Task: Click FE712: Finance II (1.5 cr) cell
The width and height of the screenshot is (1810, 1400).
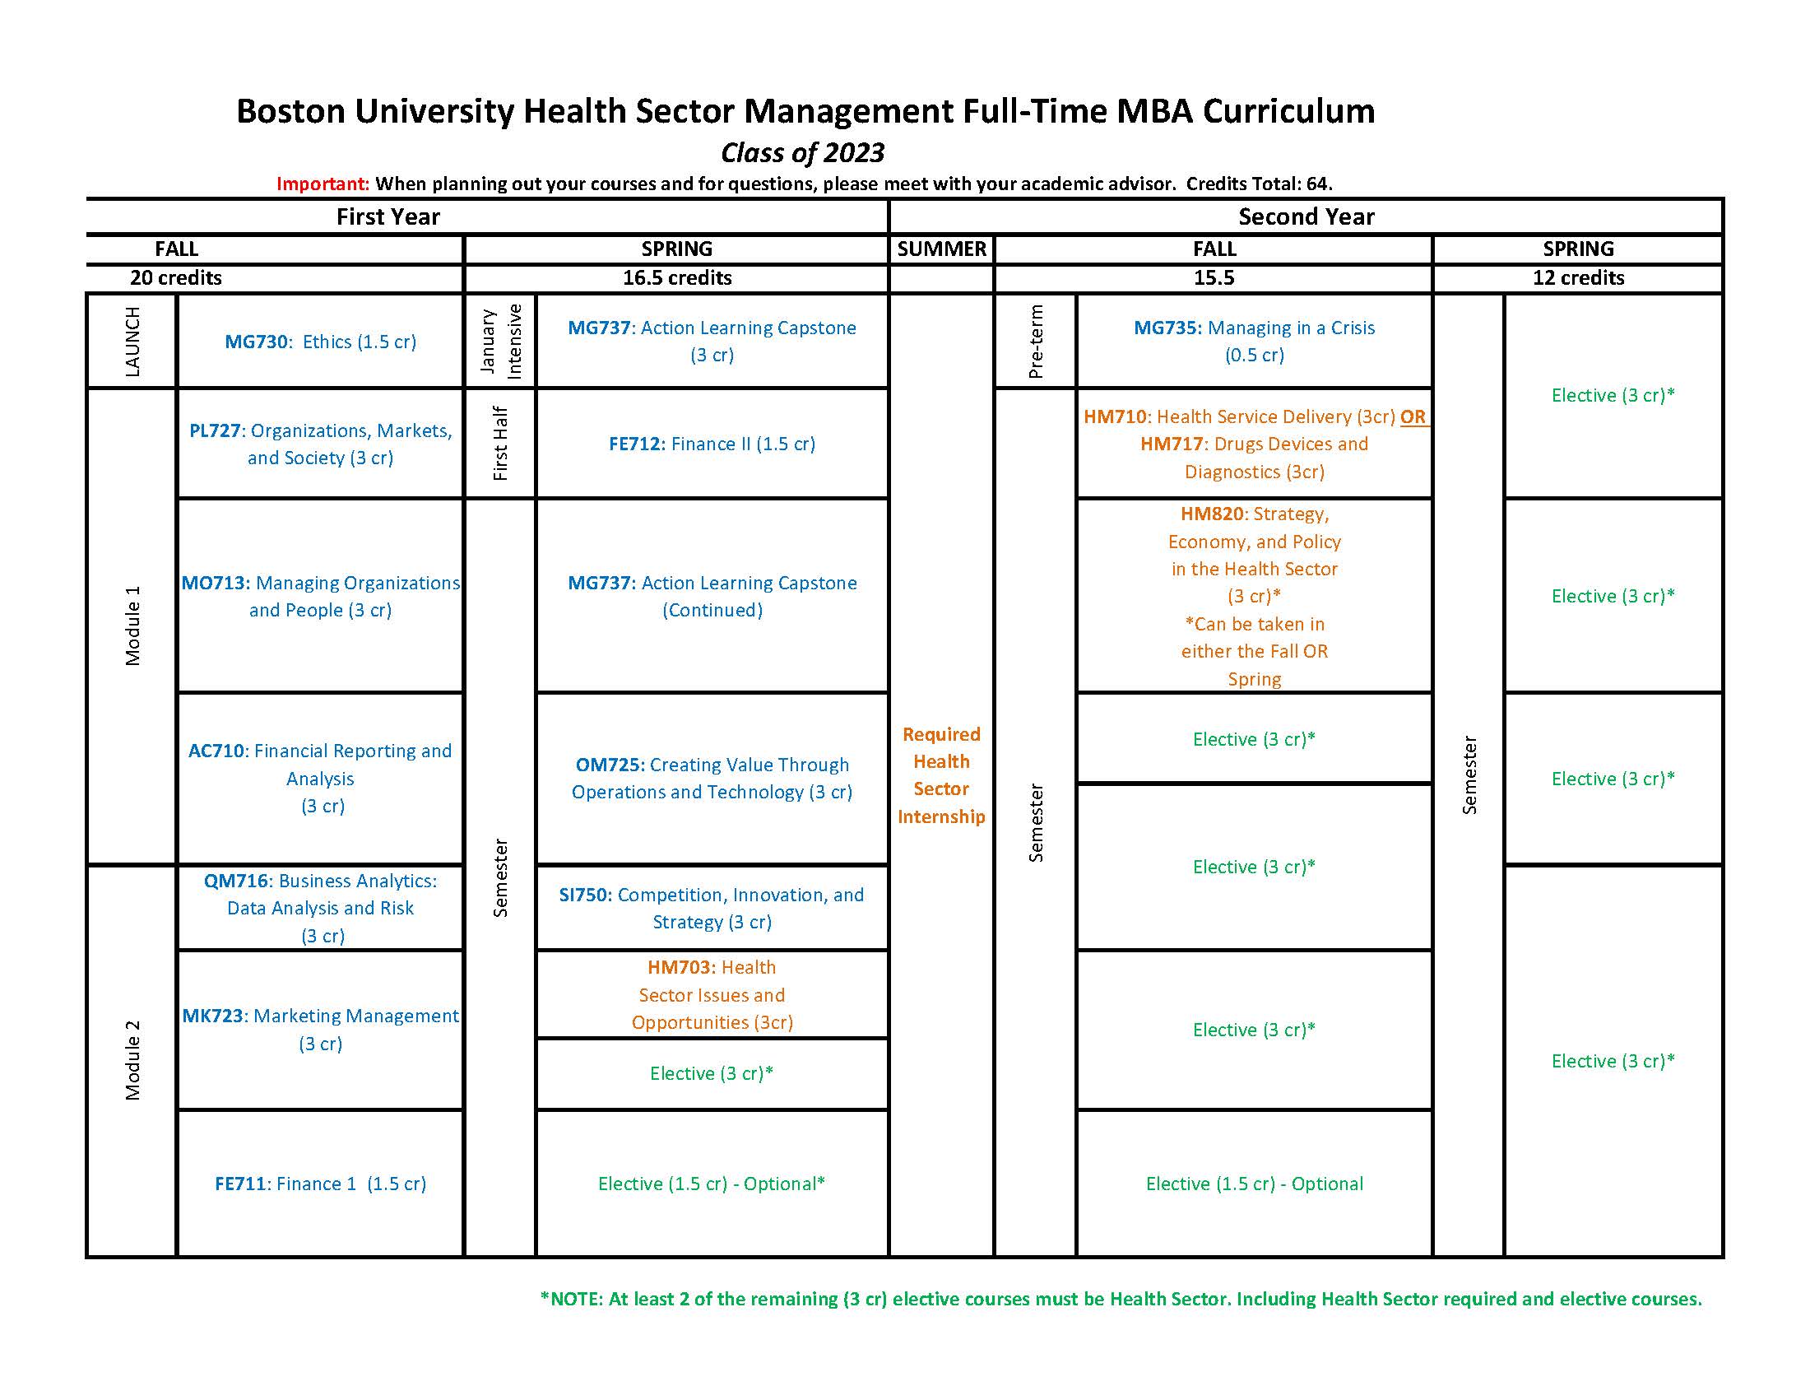Action: [712, 444]
